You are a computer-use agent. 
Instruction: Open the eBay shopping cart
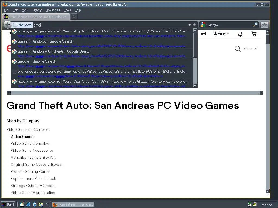(x=254, y=34)
